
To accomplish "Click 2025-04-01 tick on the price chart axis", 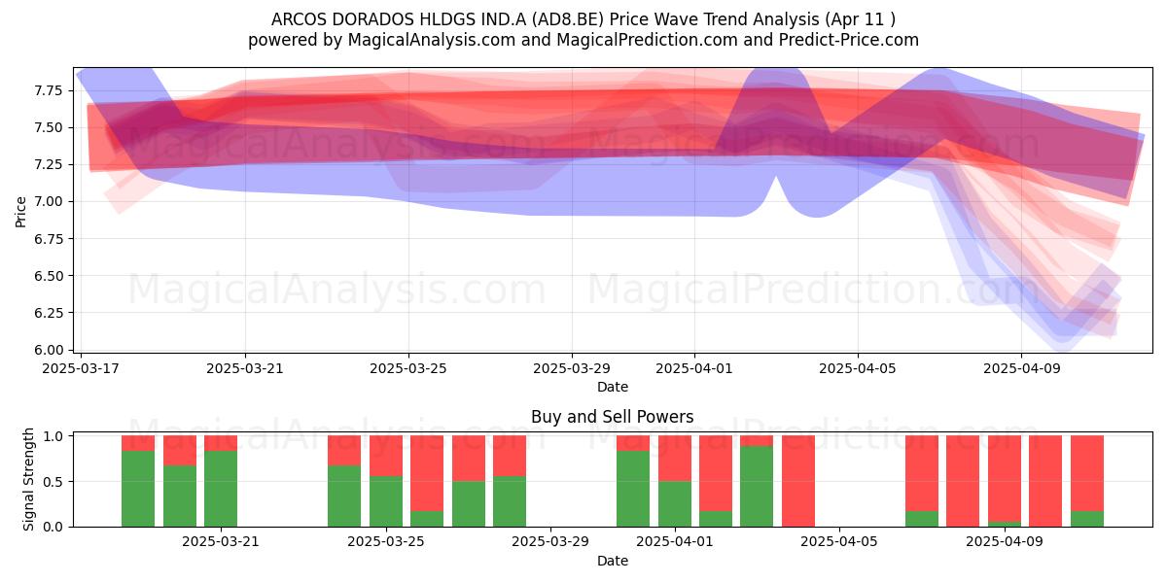I will click(x=694, y=368).
